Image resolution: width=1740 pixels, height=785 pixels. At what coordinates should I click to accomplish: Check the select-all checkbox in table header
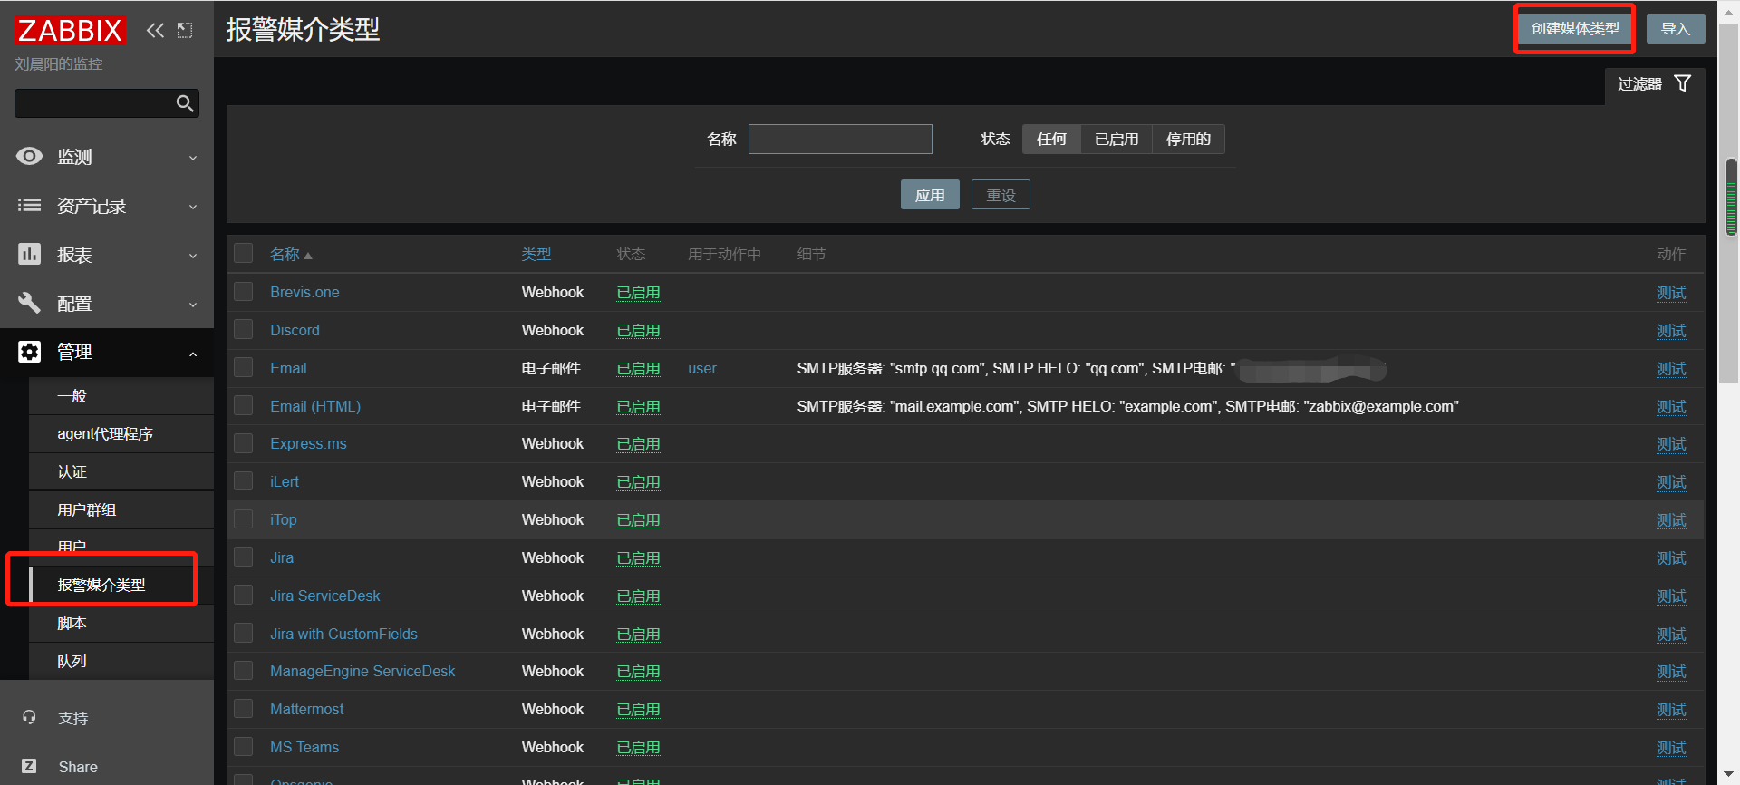tap(243, 254)
